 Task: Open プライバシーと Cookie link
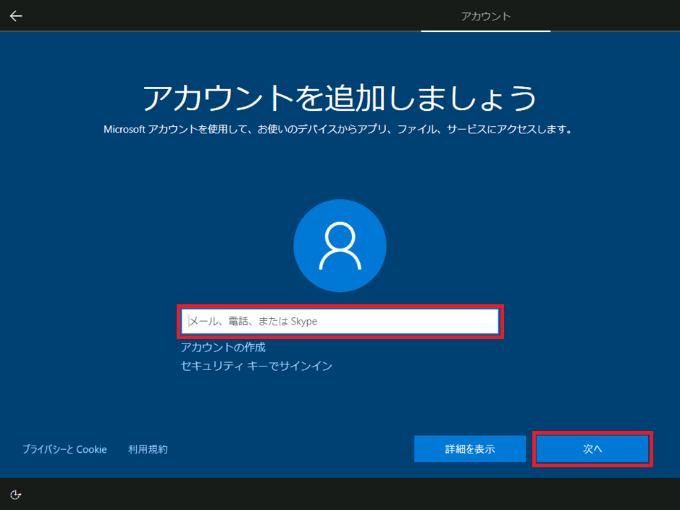point(64,449)
